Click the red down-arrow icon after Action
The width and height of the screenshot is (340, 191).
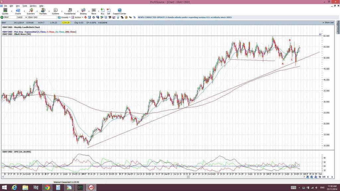85,17
